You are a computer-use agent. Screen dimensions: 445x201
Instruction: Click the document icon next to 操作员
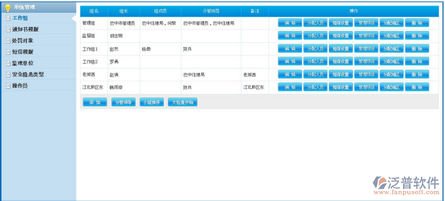tap(8, 86)
